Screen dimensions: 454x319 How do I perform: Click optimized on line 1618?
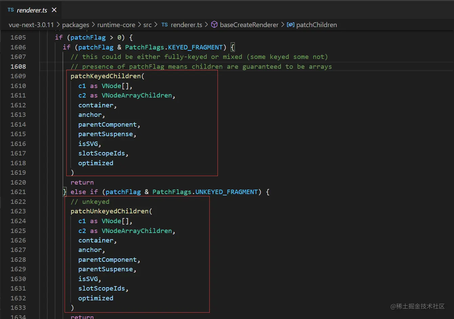coord(96,163)
